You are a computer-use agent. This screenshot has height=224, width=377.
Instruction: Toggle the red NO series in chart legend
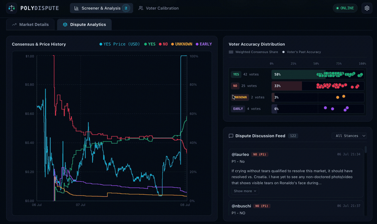pyautogui.click(x=163, y=44)
